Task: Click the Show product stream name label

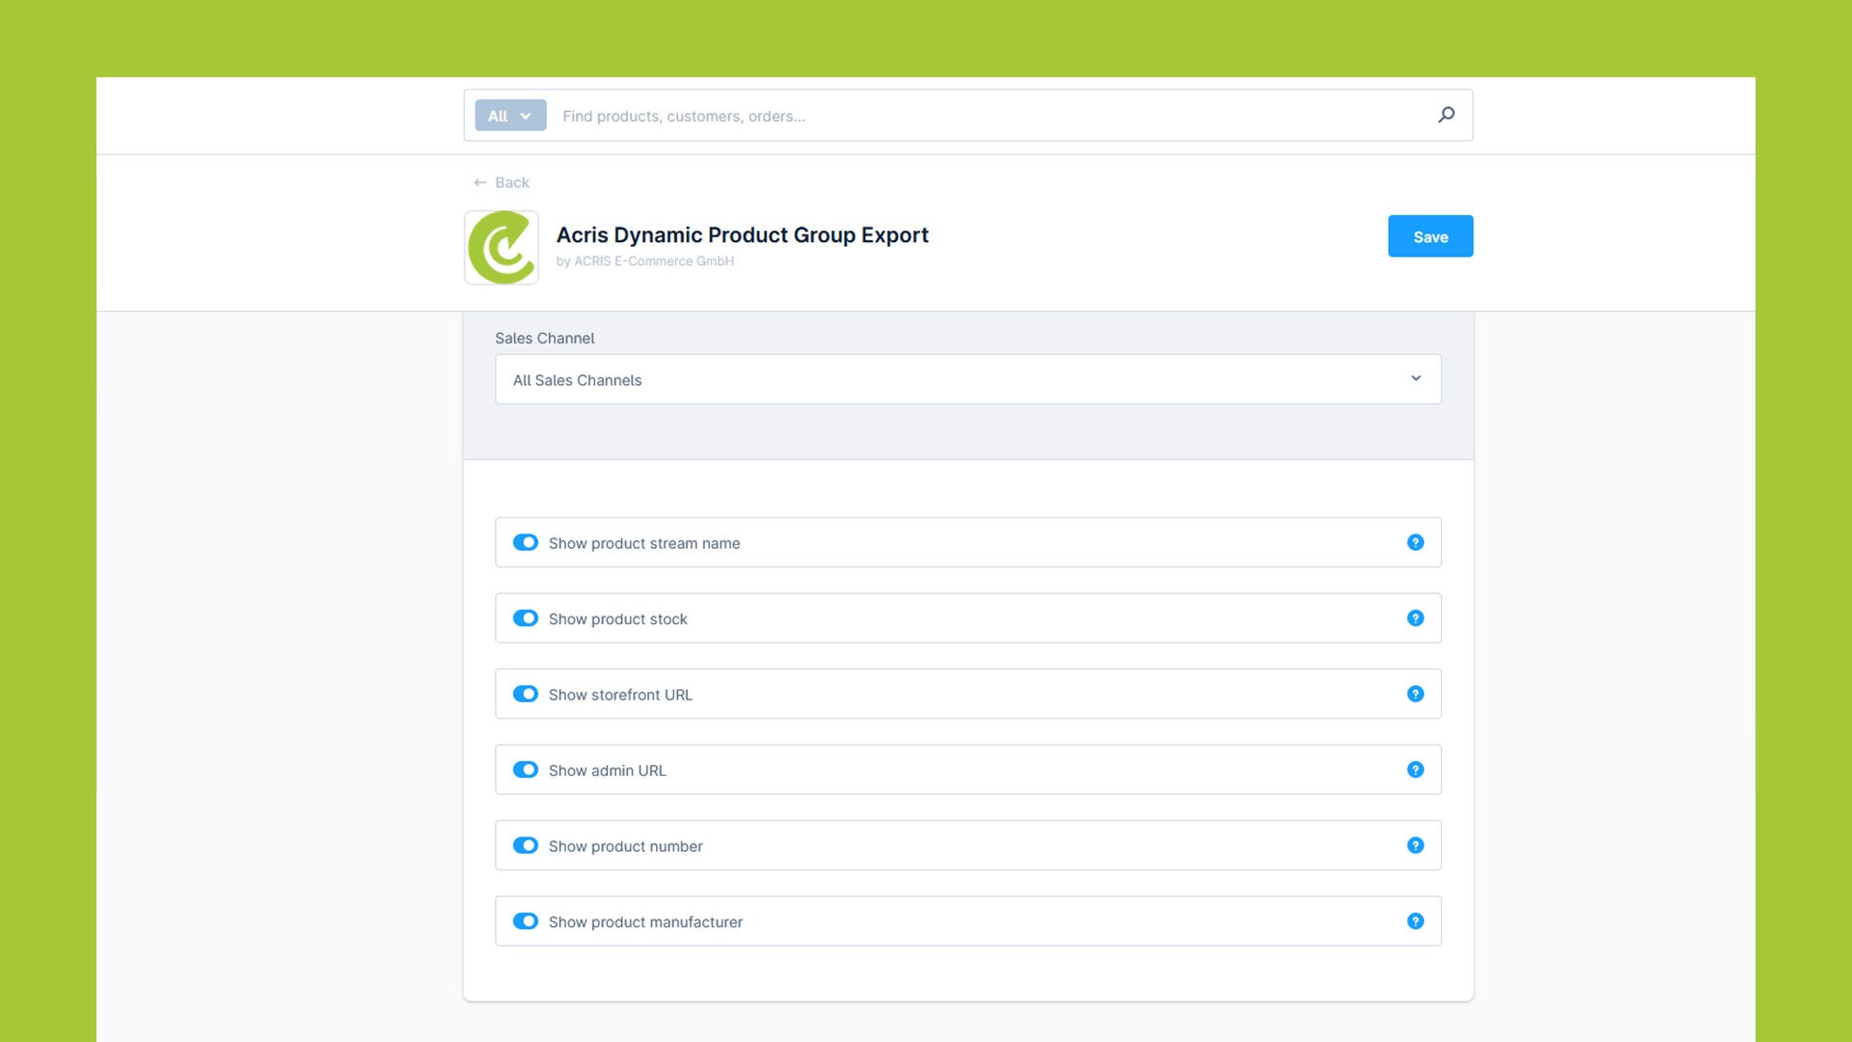Action: pyautogui.click(x=644, y=543)
